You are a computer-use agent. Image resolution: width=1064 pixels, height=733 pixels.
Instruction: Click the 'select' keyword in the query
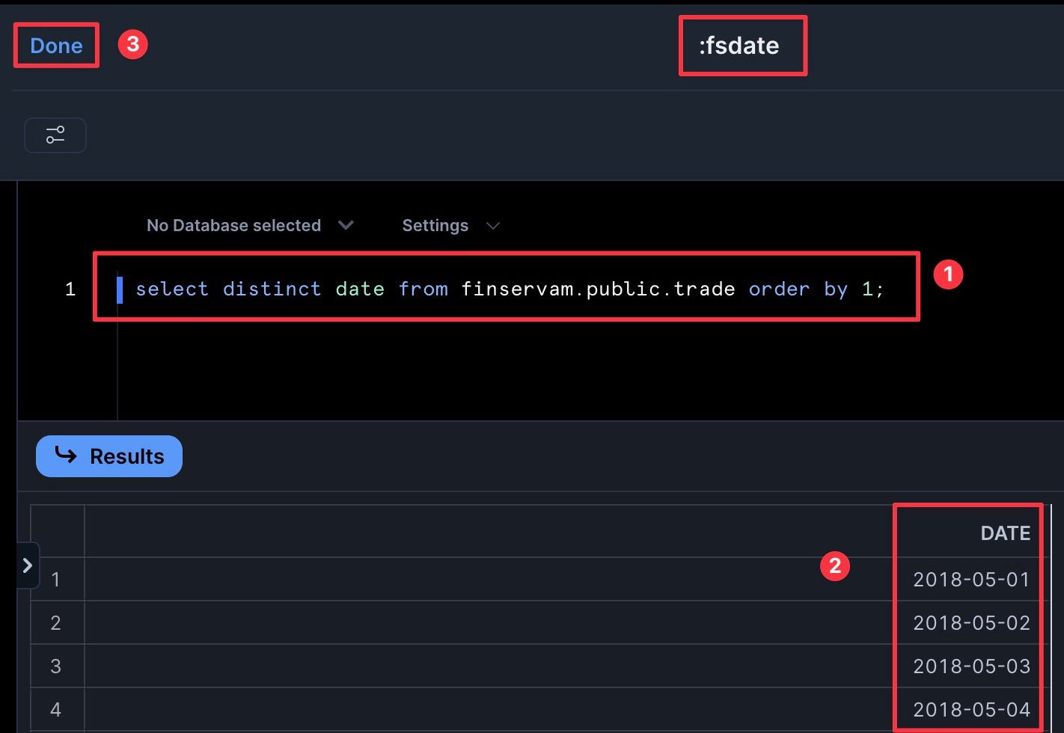pos(171,289)
